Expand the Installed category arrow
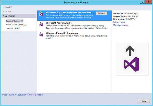Screen dimensions: 153x106 [x=3, y=7]
